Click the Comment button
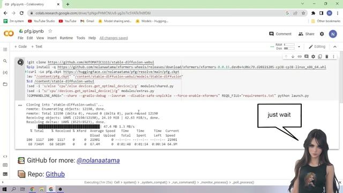Screen dimensions: 343x193 click(280, 34)
